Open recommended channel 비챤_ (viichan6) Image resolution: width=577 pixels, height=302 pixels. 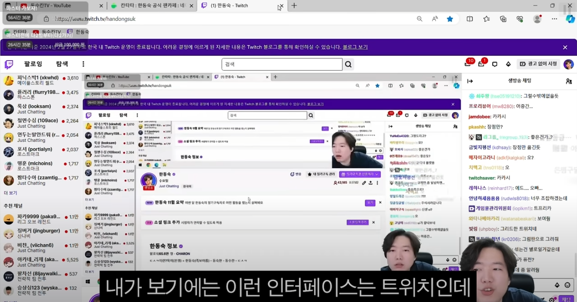pyautogui.click(x=41, y=248)
